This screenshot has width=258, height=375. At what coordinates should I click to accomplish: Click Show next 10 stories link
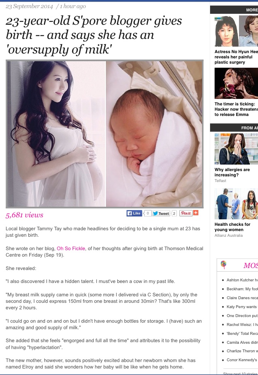(240, 373)
